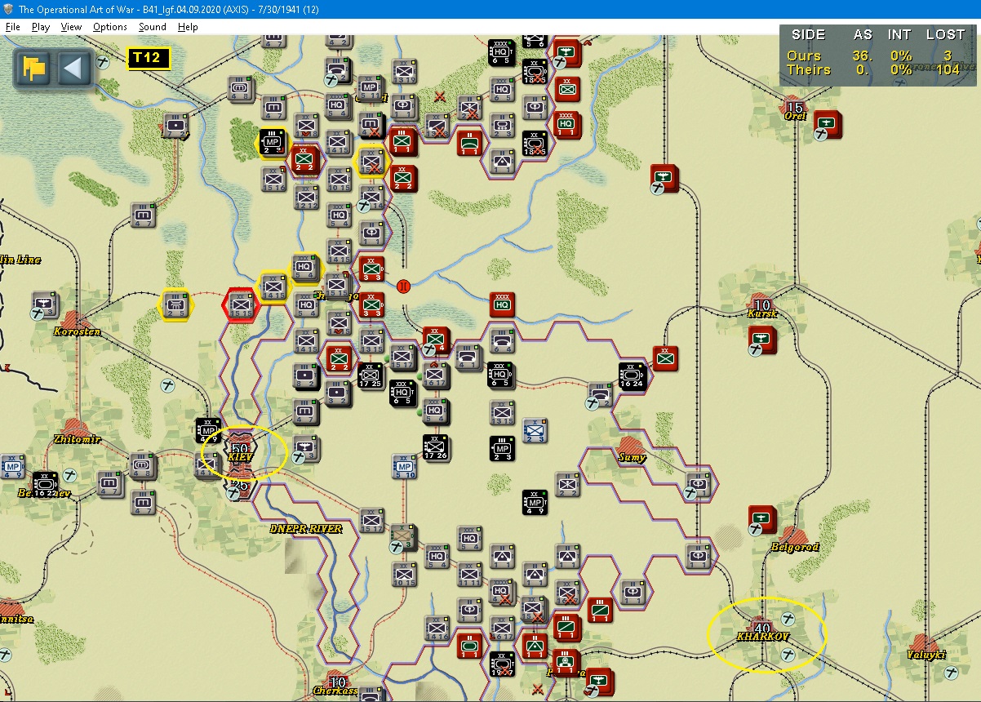
Task: Click the Valuyki city label
Action: click(925, 655)
